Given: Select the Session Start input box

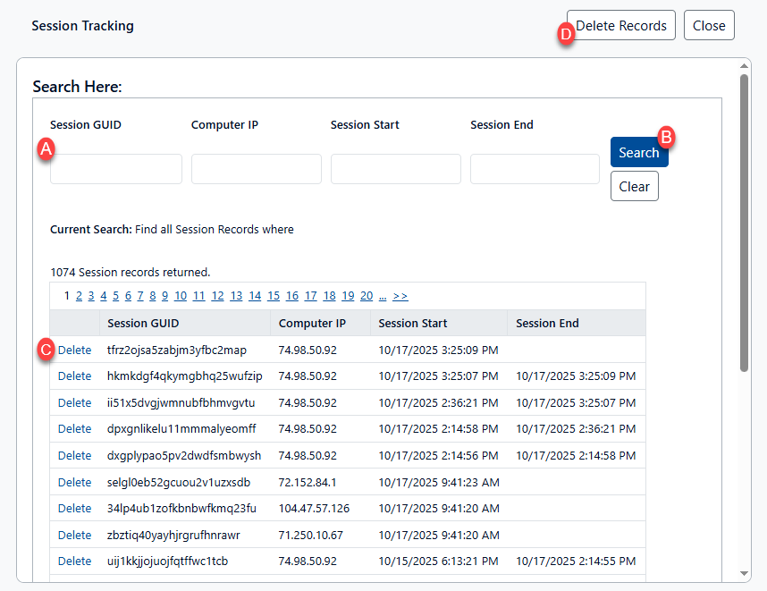Looking at the screenshot, I should point(395,169).
